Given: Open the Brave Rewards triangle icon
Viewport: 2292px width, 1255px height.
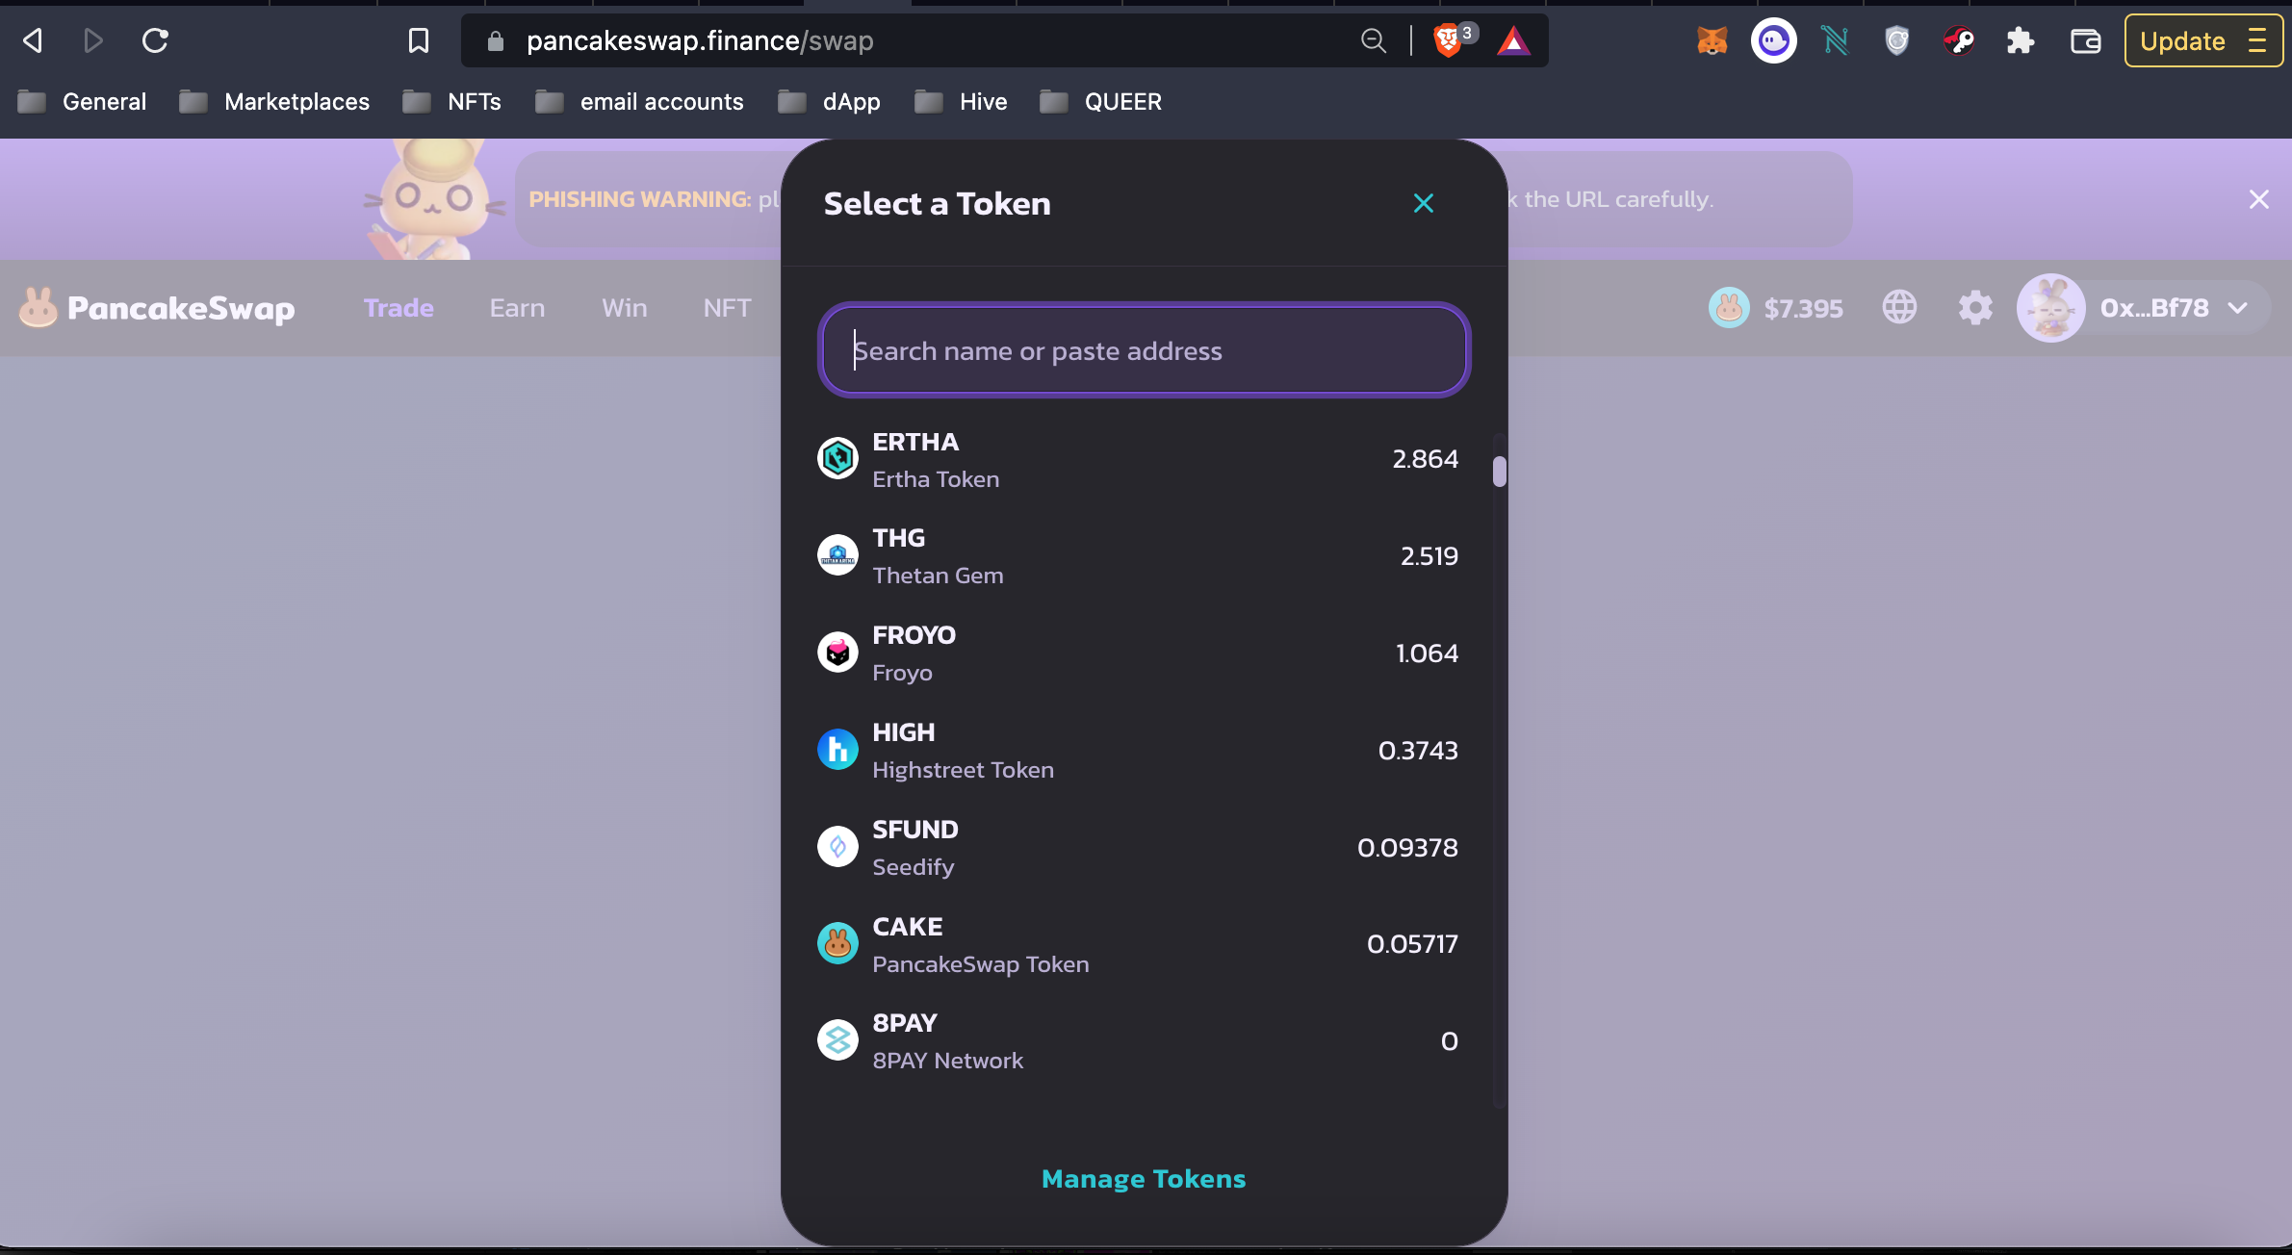Looking at the screenshot, I should click(1513, 40).
